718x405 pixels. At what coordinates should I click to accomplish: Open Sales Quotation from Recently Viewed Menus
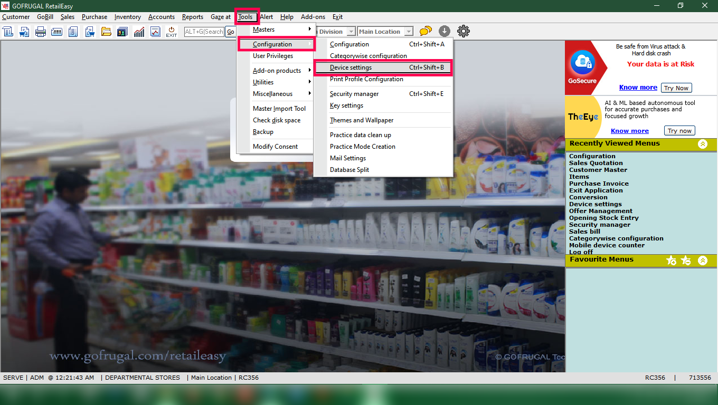click(596, 163)
